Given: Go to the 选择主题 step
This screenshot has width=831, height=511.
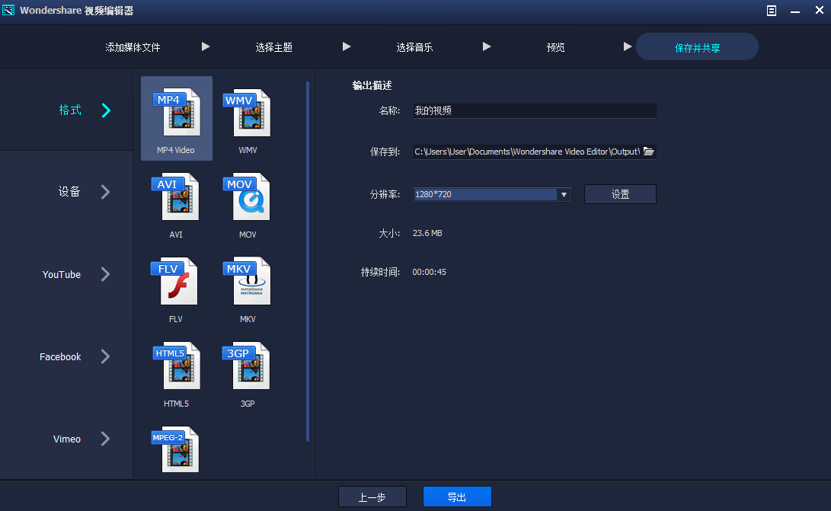Looking at the screenshot, I should 273,47.
